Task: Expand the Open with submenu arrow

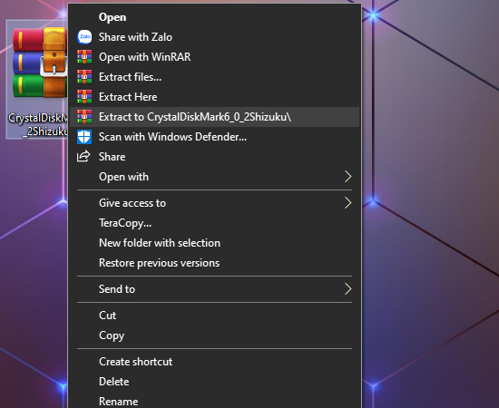Action: pos(347,177)
